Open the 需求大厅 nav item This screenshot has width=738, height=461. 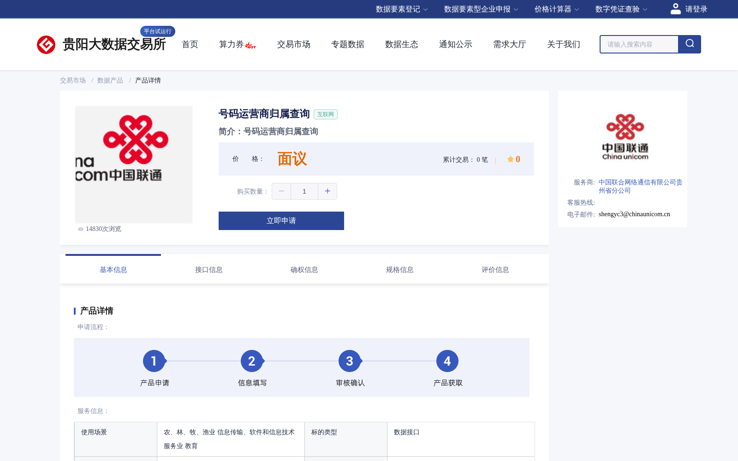pyautogui.click(x=510, y=44)
